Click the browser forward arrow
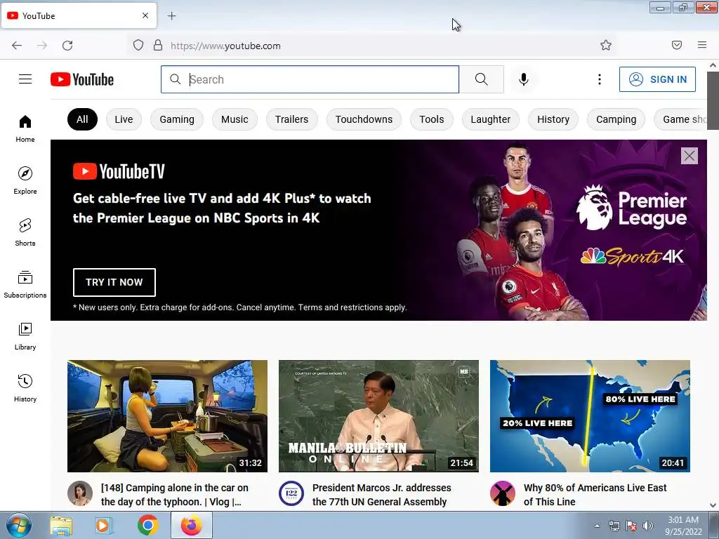The image size is (719, 539). point(42,46)
